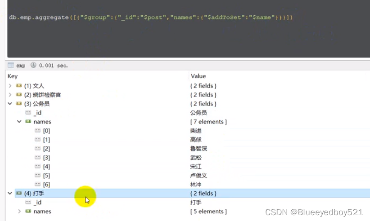Click the _id value 打手
Image resolution: width=370 pixels, height=221 pixels.
tap(196, 203)
